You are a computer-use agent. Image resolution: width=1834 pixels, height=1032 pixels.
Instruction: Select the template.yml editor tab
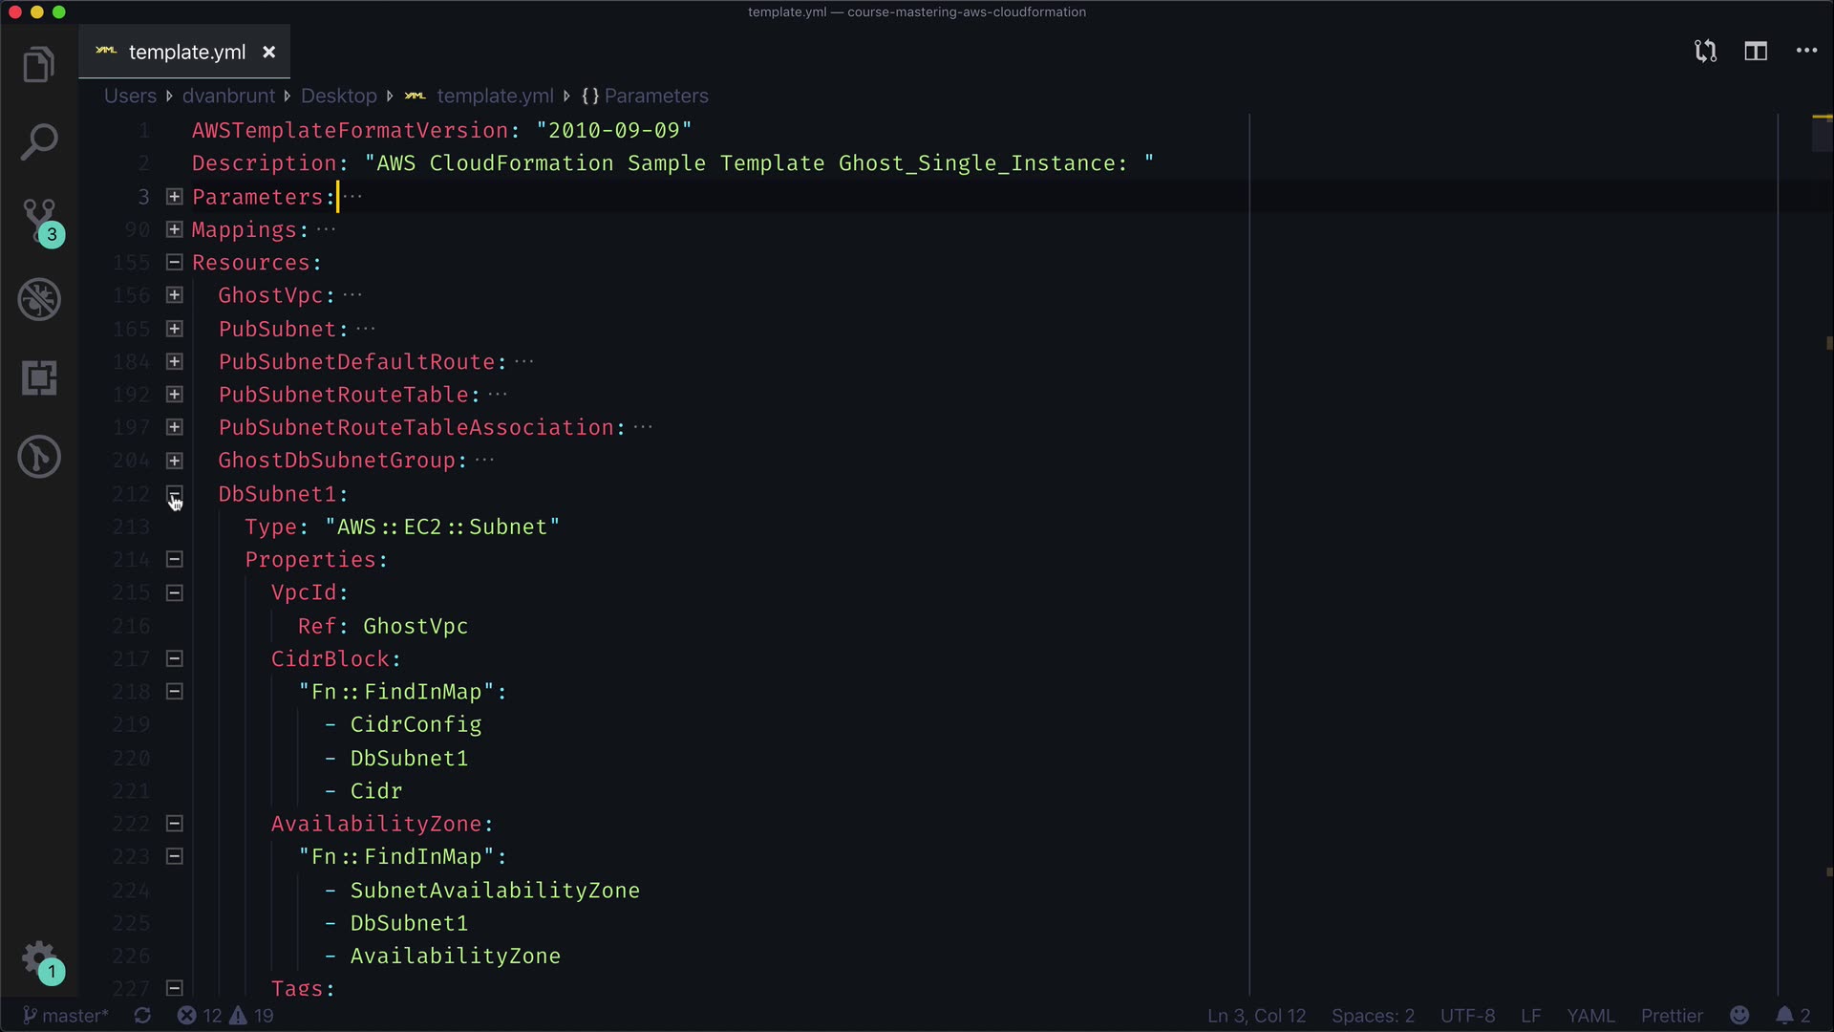[186, 53]
